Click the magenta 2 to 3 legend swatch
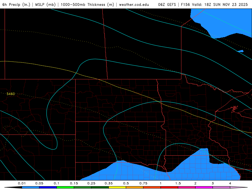This screenshot has height=189, width=252. pos(204,187)
